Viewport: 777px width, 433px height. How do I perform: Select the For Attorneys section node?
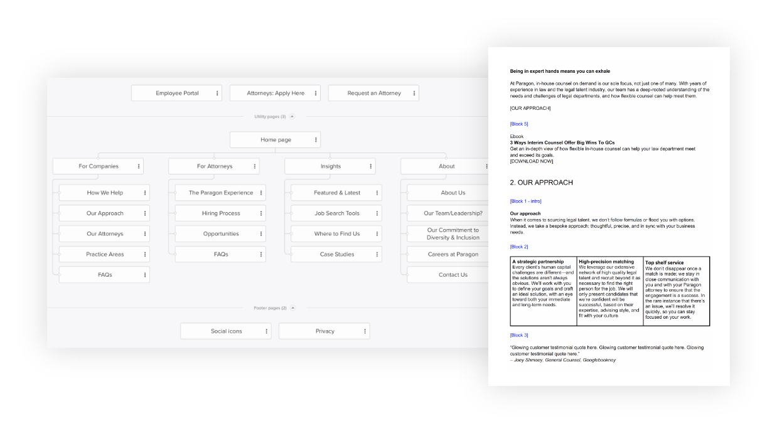(x=214, y=166)
